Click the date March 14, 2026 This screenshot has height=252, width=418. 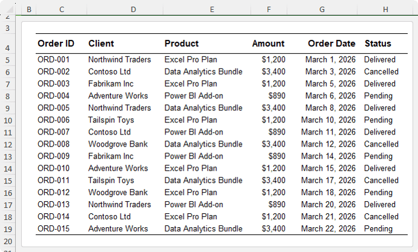click(328, 156)
